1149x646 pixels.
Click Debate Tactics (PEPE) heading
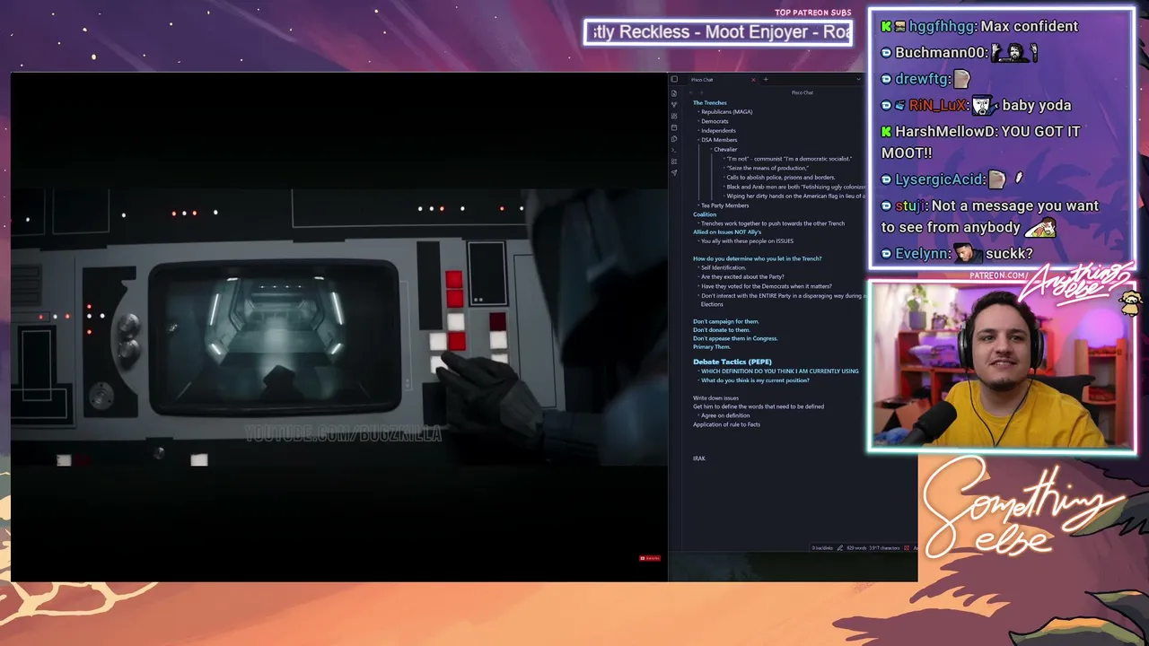[x=732, y=362]
